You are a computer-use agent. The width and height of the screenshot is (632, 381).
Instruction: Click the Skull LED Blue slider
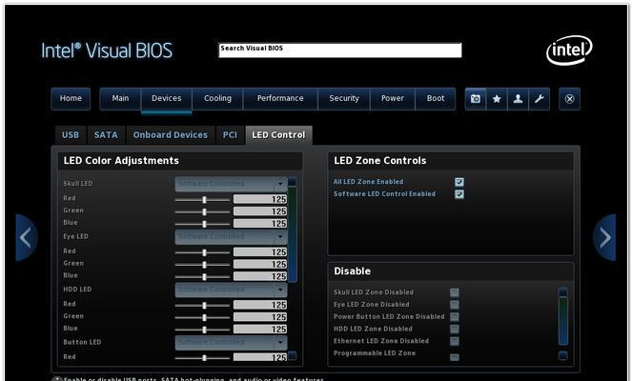point(202,224)
